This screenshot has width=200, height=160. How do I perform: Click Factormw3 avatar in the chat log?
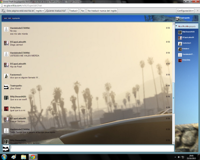tap(6, 76)
